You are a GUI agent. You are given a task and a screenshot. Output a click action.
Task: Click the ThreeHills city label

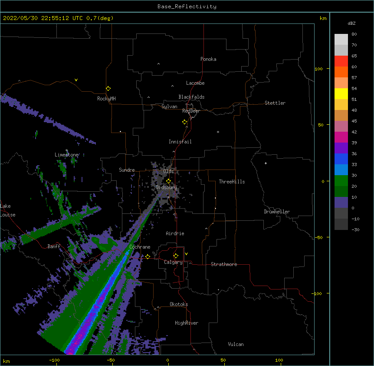pyautogui.click(x=232, y=182)
